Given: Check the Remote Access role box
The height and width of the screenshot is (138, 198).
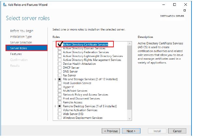Looking at the screenshot, I should tap(59, 102).
